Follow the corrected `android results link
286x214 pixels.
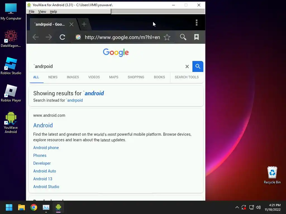(94, 93)
